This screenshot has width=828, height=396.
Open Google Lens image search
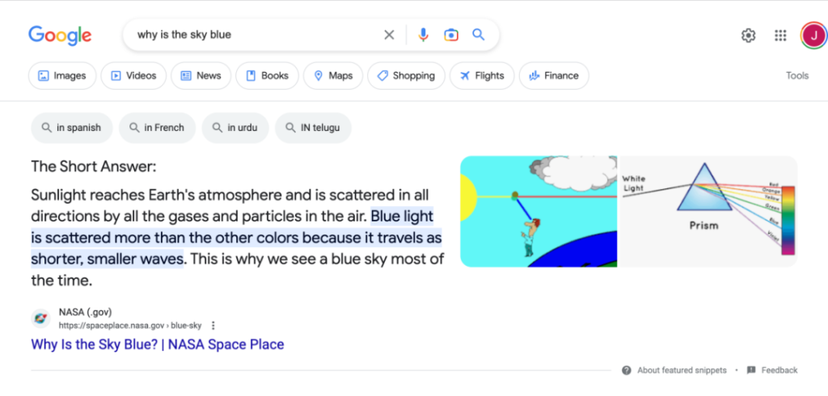coord(450,35)
